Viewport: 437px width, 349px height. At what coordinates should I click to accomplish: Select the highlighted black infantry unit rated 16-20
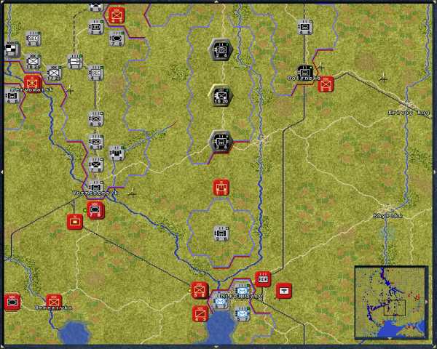[x=221, y=96]
